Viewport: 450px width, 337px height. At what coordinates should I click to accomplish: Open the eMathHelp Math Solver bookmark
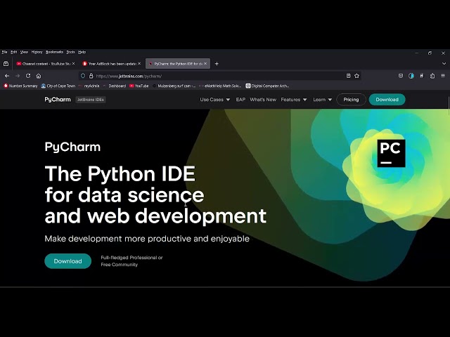[220, 86]
